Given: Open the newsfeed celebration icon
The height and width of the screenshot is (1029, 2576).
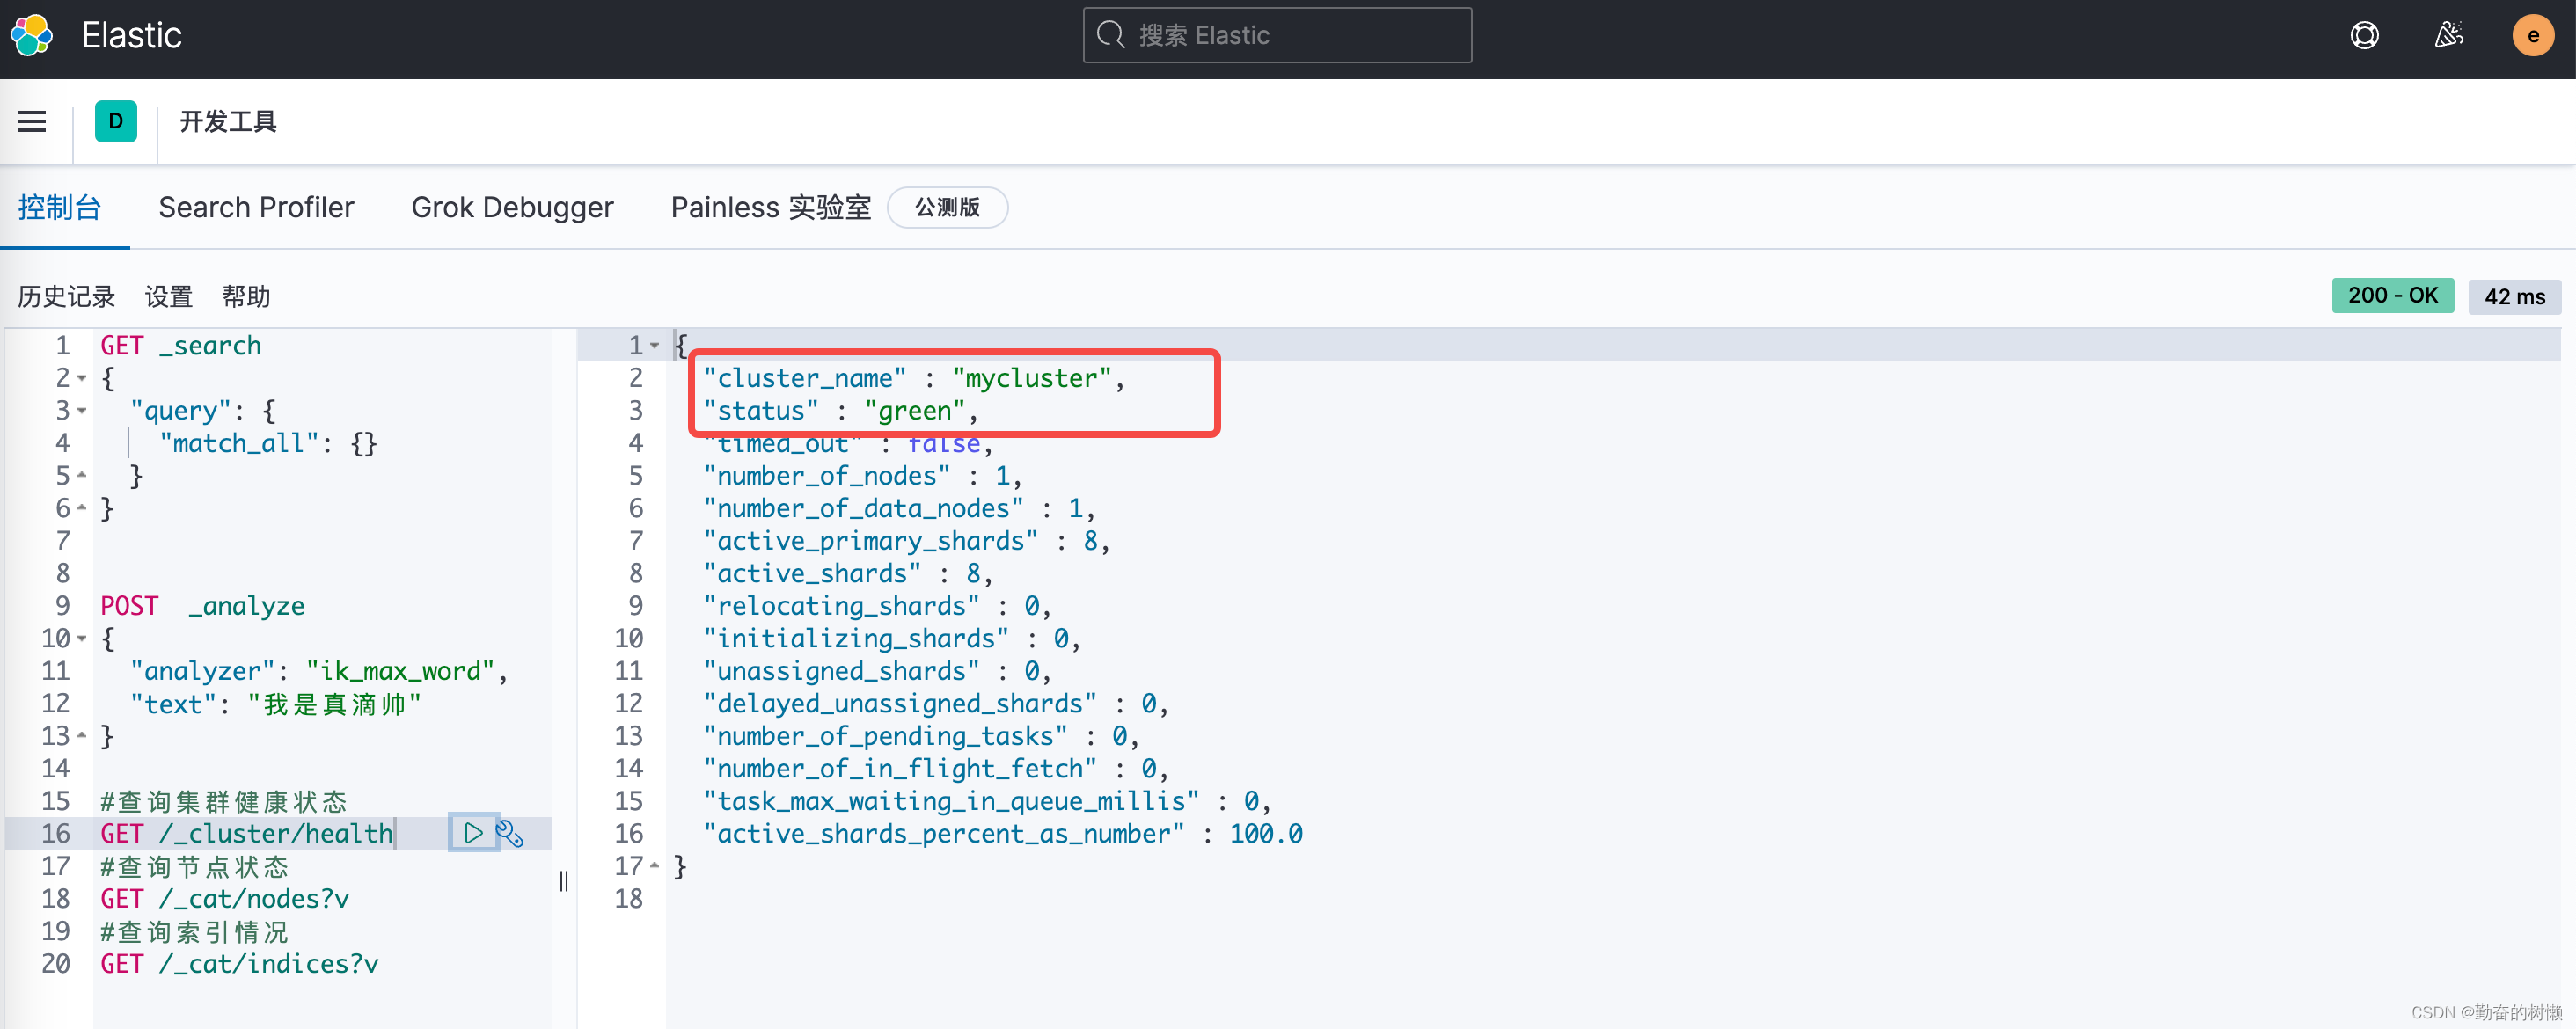Looking at the screenshot, I should click(x=2448, y=35).
